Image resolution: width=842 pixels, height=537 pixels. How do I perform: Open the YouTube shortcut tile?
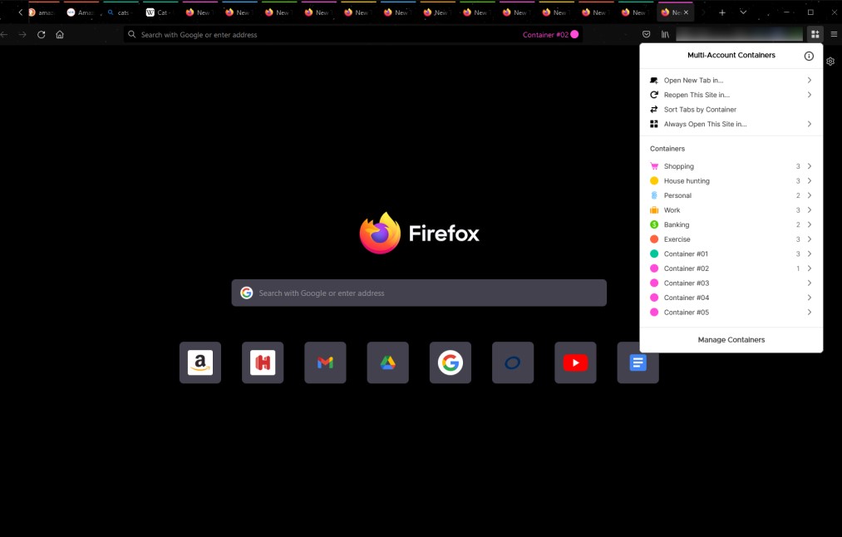576,362
